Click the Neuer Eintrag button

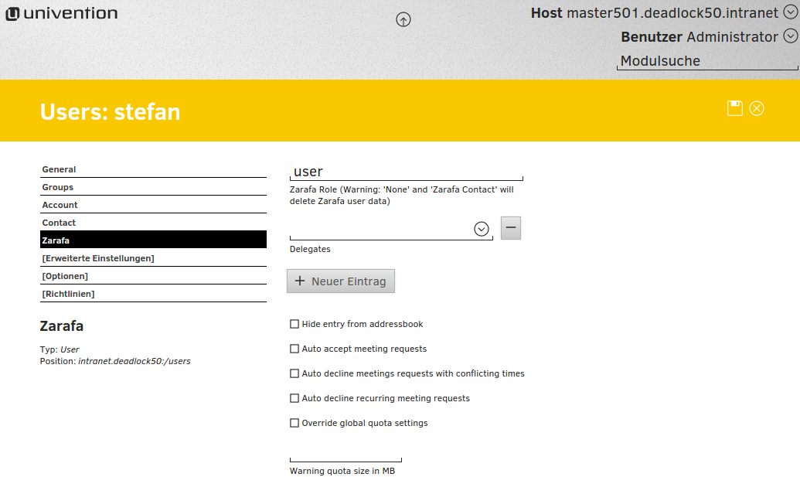pyautogui.click(x=341, y=281)
